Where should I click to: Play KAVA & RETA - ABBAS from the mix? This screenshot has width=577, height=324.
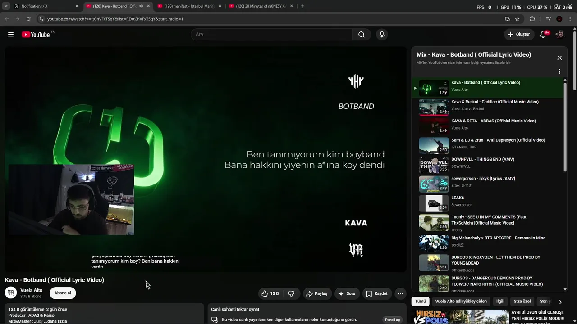487,127
